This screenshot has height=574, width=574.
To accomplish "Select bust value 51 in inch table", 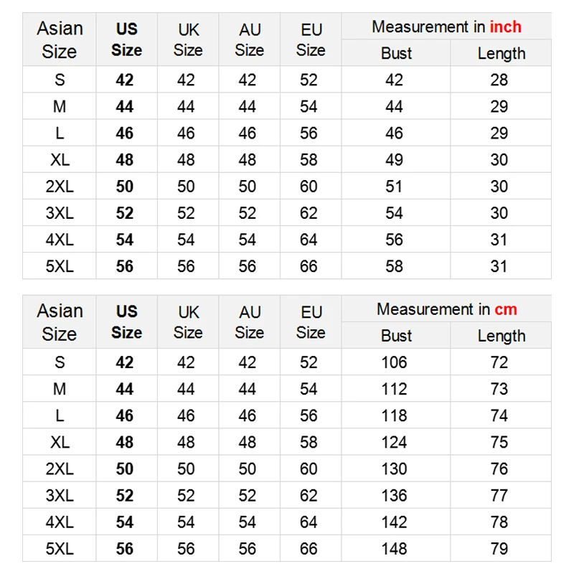I will coord(395,187).
